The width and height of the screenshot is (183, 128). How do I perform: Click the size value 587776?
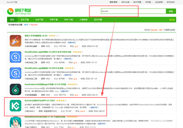62,95
